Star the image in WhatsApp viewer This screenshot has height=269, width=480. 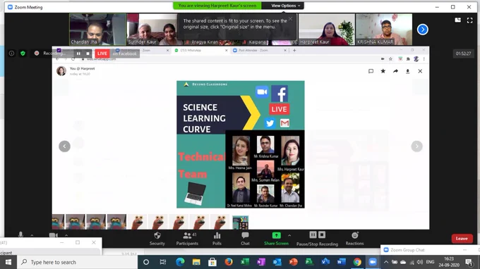(383, 71)
